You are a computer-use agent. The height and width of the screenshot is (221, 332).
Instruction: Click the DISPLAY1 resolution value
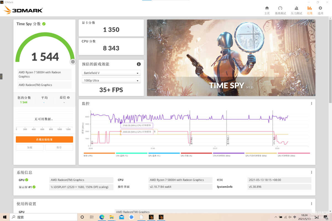81,187
